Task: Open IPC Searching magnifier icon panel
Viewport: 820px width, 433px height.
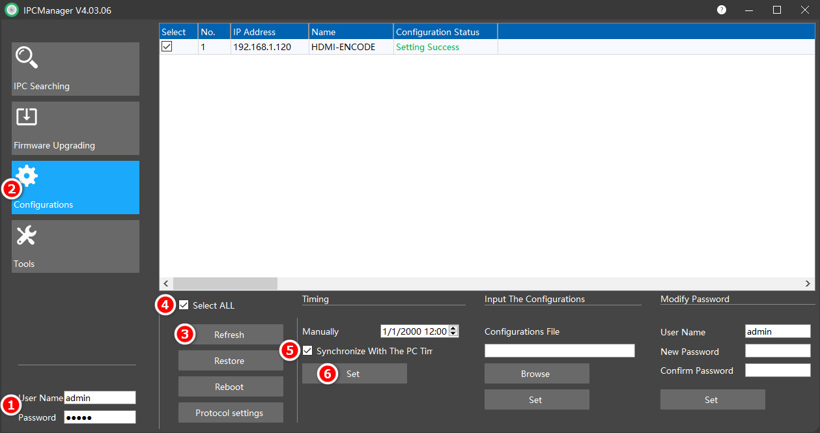Action: (x=76, y=69)
